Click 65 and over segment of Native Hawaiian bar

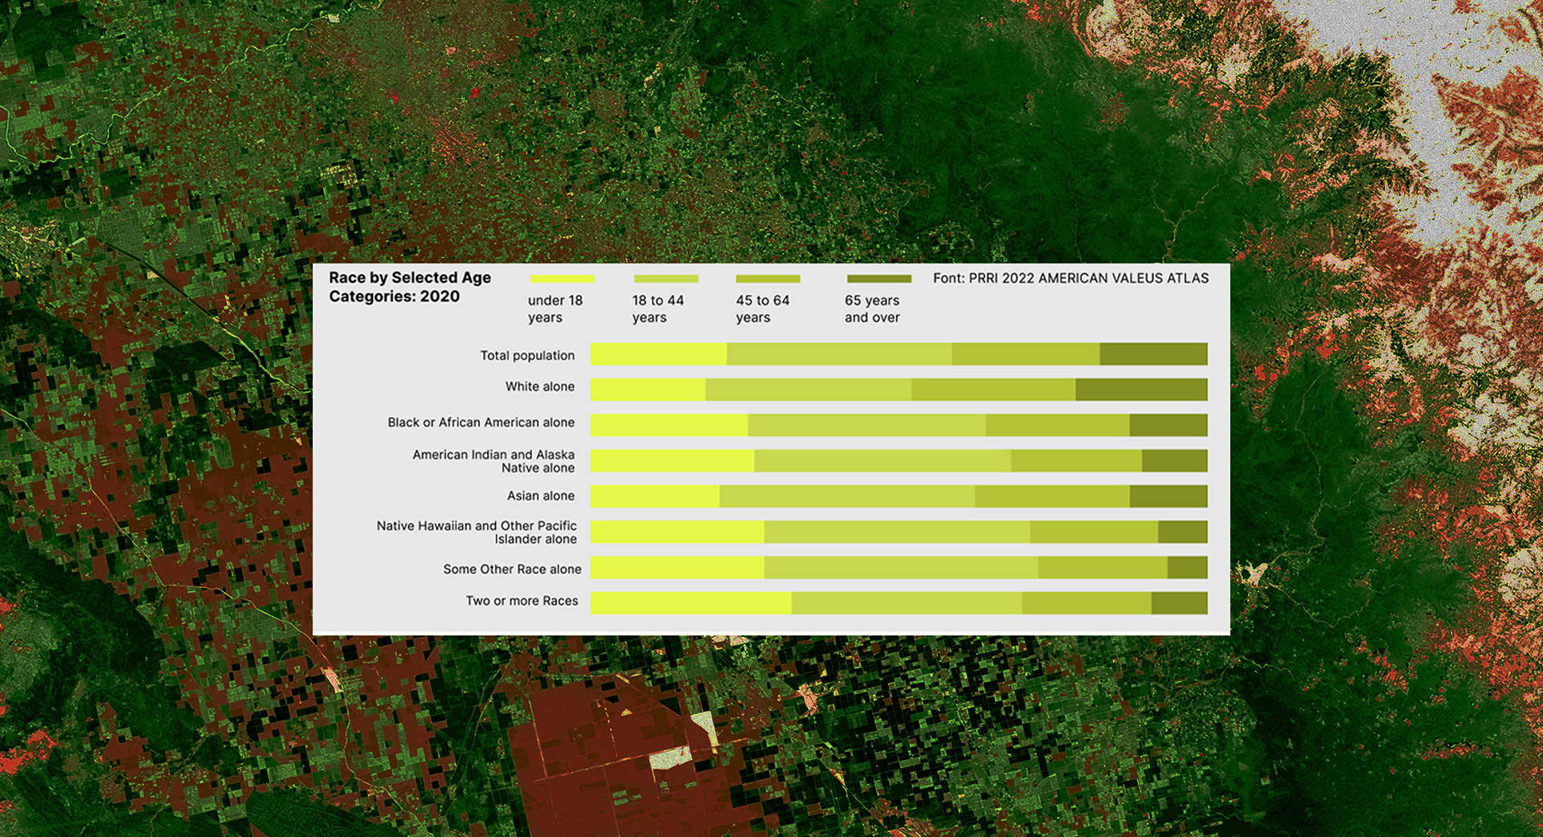(1183, 532)
